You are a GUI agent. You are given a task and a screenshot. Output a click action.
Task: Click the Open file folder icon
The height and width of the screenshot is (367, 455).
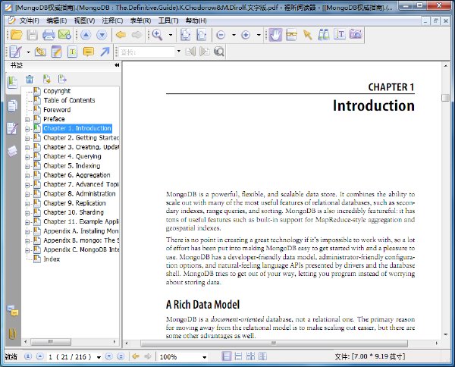[16, 35]
